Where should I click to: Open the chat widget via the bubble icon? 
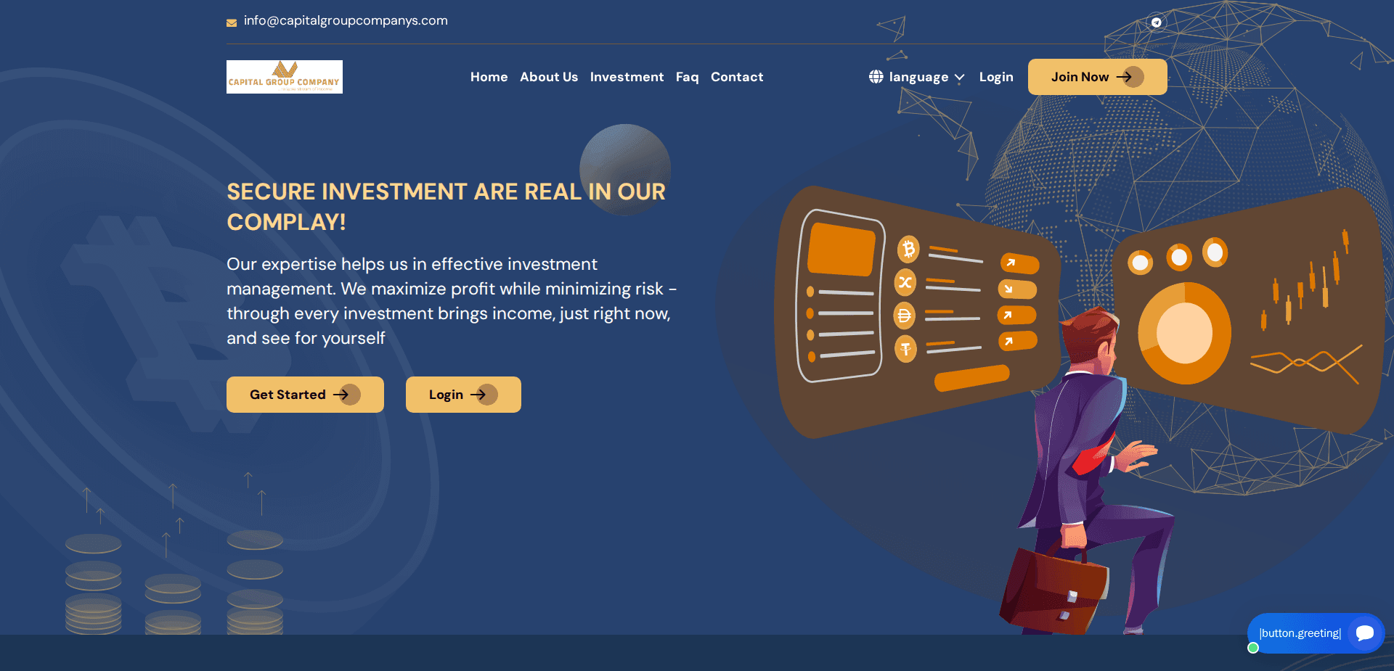1364,633
